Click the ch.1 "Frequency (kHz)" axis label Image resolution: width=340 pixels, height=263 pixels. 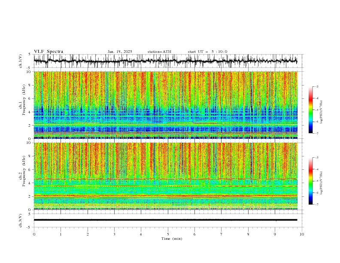[24, 99]
